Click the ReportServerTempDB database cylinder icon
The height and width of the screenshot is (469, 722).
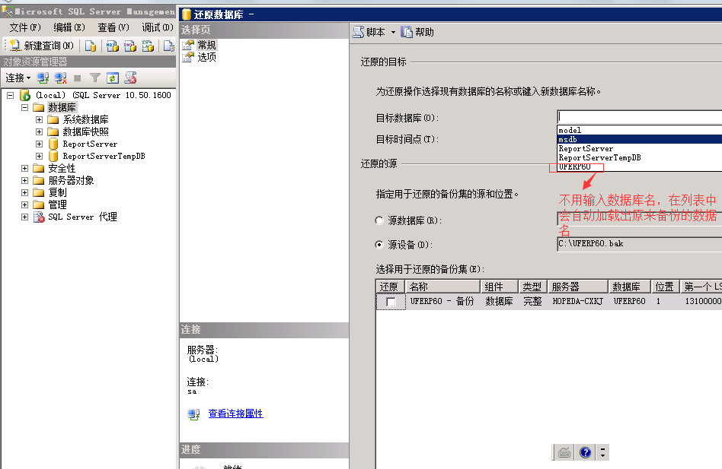pyautogui.click(x=53, y=156)
